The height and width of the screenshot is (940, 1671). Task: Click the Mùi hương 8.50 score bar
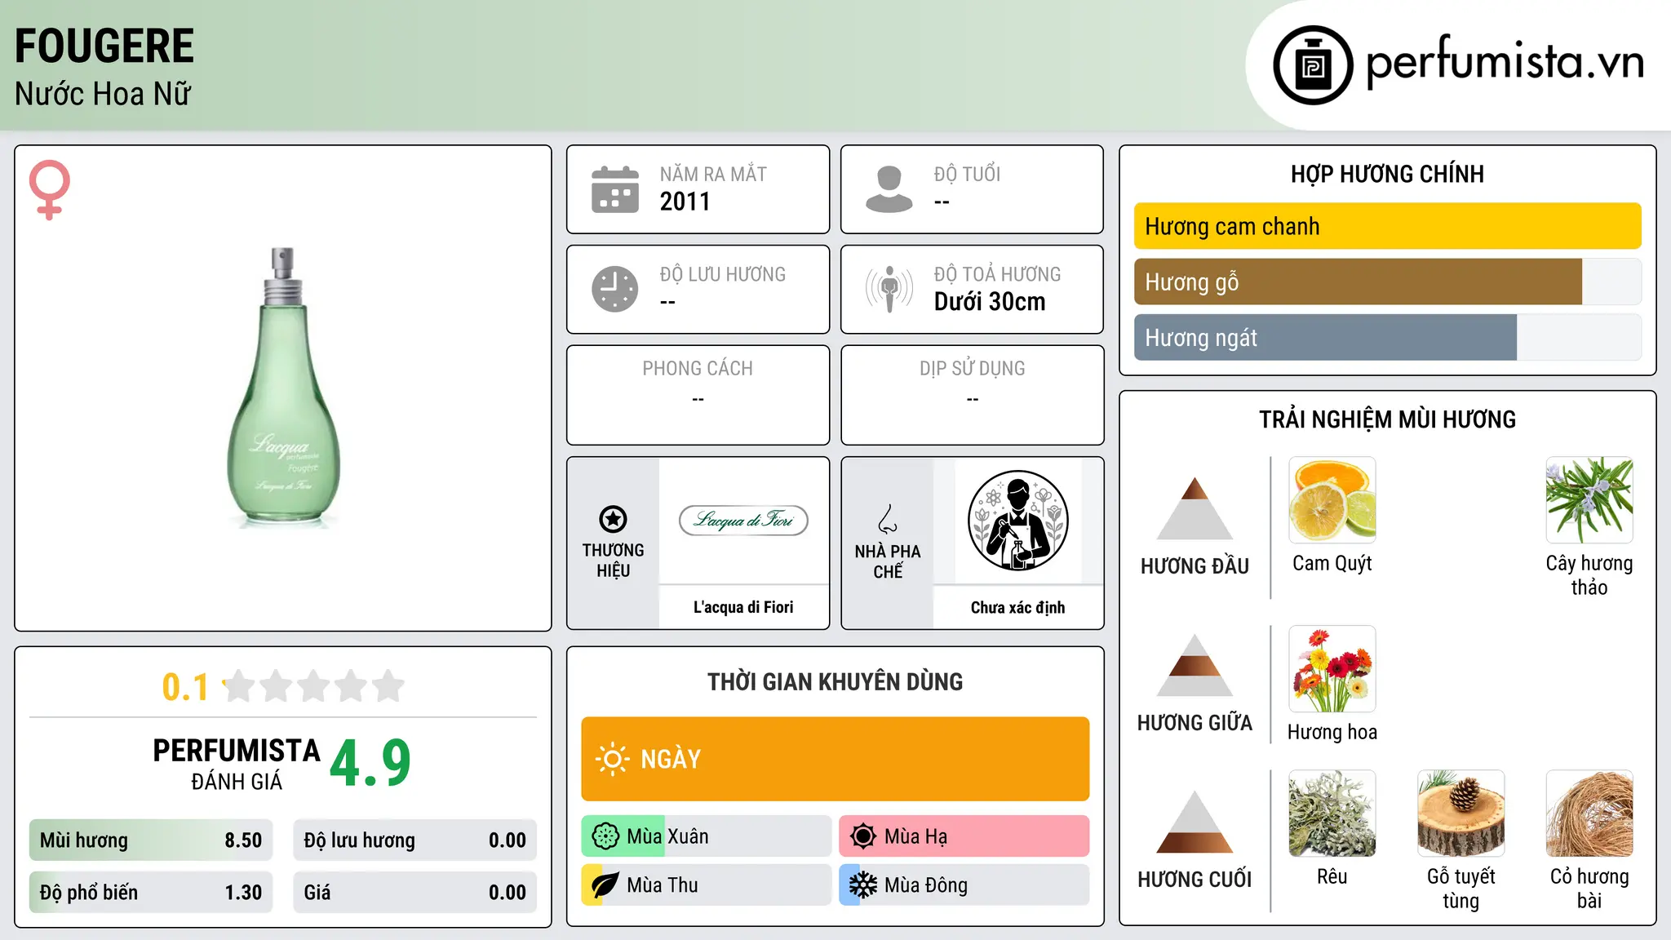click(x=151, y=840)
